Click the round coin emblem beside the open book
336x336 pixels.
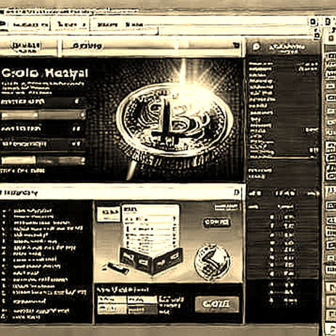click(x=212, y=262)
